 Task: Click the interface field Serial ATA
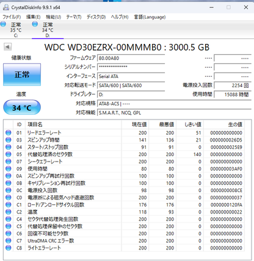pos(131,76)
